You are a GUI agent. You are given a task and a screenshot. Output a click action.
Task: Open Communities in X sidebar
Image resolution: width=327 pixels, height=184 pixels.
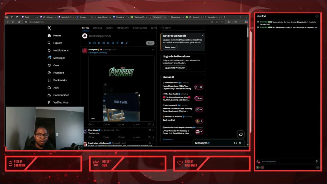click(58, 95)
